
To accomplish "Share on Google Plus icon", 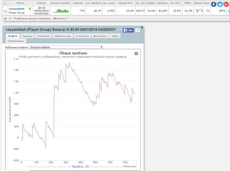I will (226, 4).
